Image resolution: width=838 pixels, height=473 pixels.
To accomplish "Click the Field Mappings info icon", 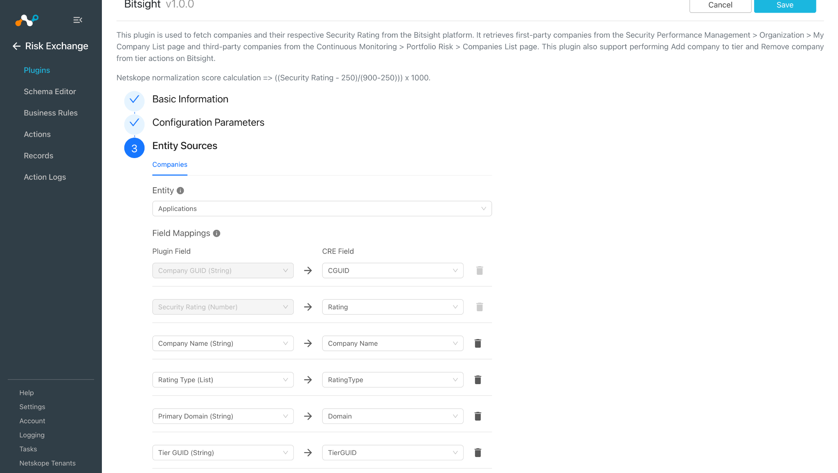I will [217, 233].
